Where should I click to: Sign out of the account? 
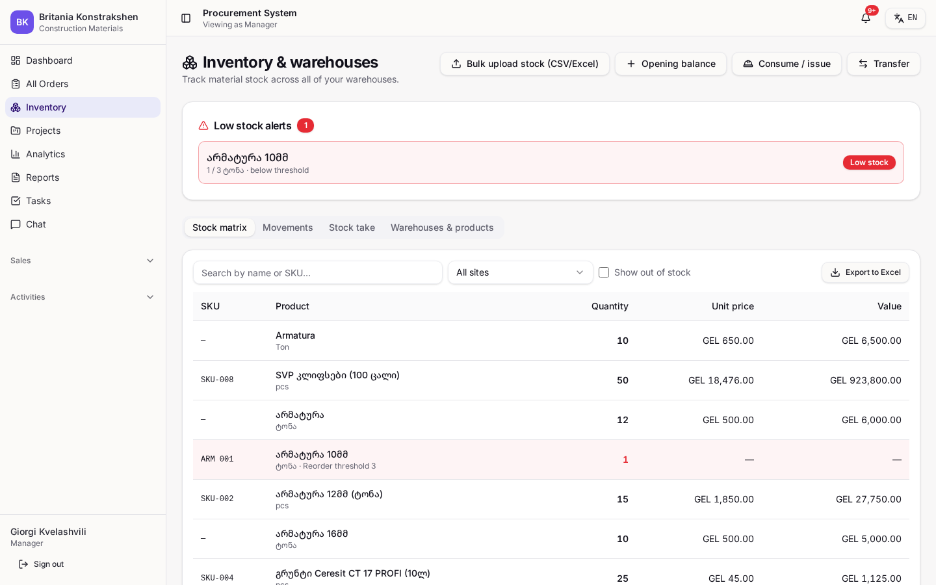click(42, 564)
